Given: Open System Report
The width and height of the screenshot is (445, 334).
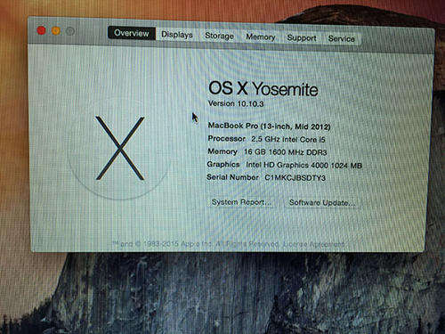Looking at the screenshot, I should point(241,202).
